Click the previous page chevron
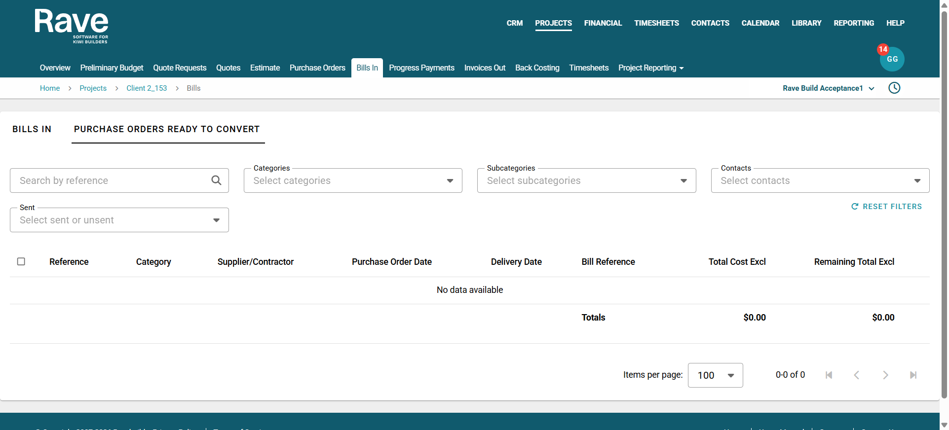Image resolution: width=949 pixels, height=430 pixels. pos(857,375)
